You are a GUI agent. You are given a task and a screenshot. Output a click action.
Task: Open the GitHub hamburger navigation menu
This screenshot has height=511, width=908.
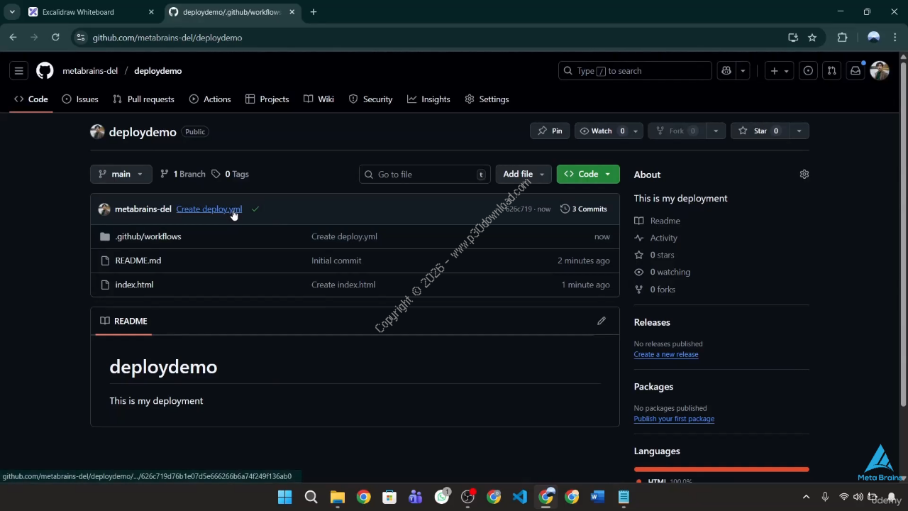tap(19, 71)
